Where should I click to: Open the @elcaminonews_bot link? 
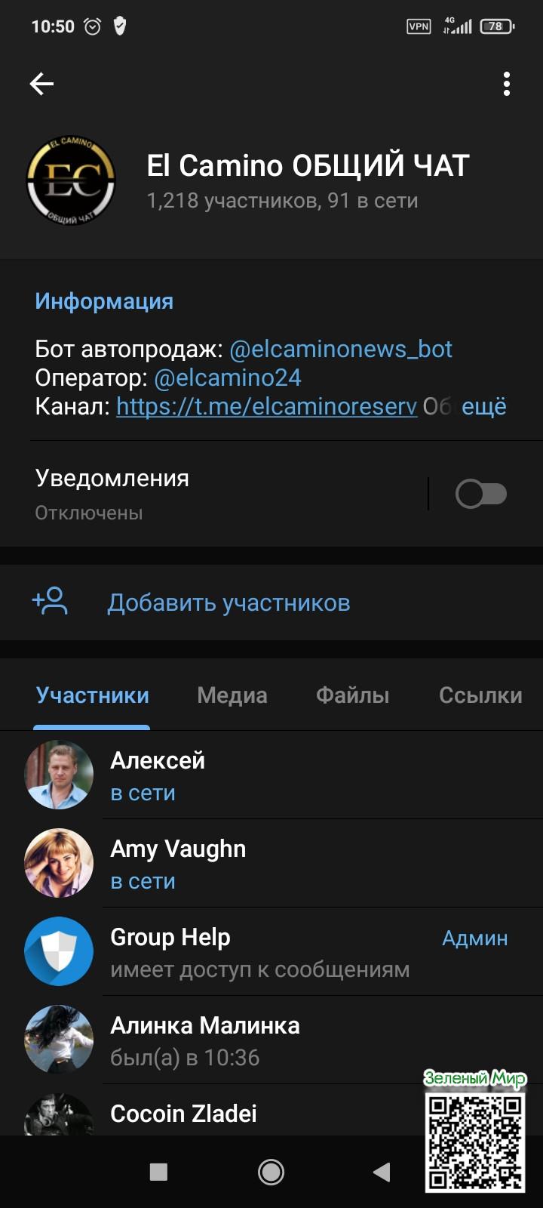coord(340,349)
